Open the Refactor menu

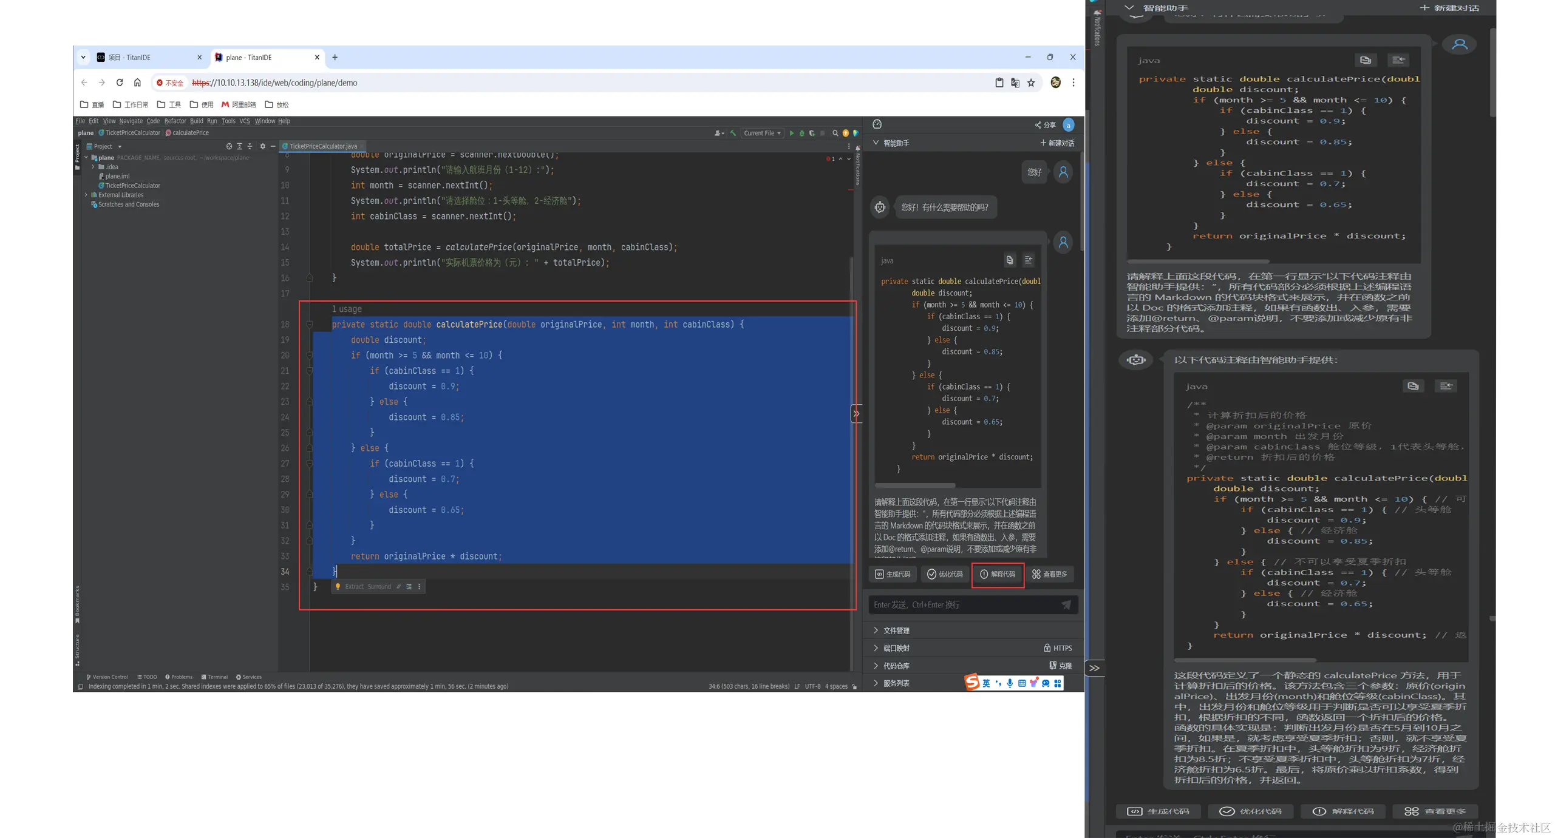point(175,121)
